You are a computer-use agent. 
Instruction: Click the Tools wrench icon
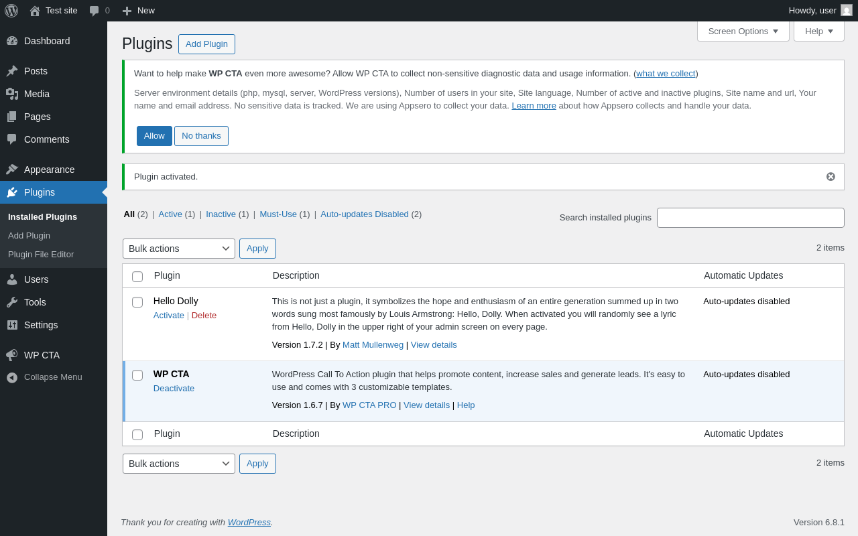pos(12,302)
